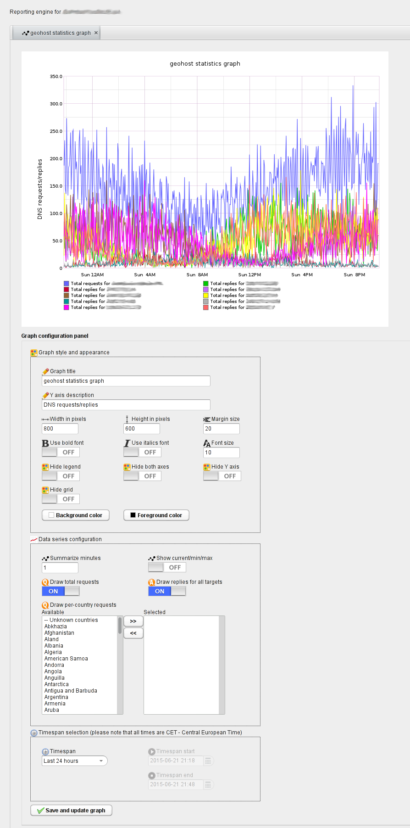Click the Font size field
The image size is (410, 828).
click(222, 453)
